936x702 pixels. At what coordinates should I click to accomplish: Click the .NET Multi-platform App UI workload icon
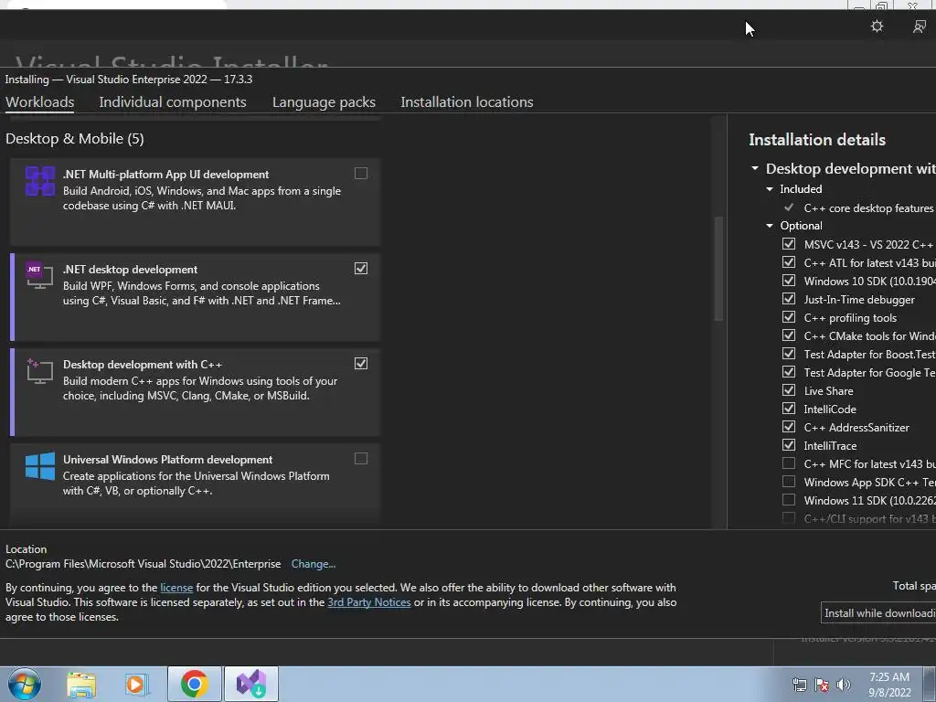(x=40, y=181)
